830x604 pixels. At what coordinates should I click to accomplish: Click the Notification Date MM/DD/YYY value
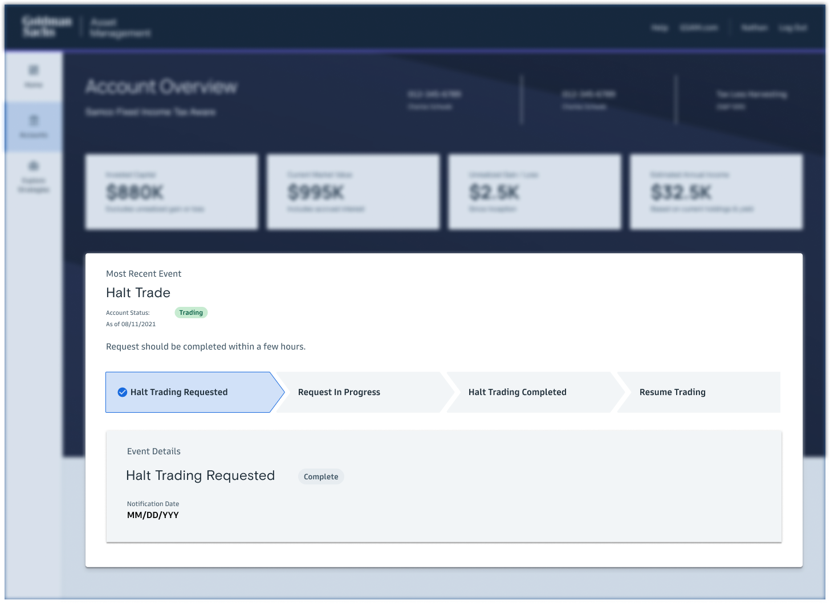coord(153,515)
